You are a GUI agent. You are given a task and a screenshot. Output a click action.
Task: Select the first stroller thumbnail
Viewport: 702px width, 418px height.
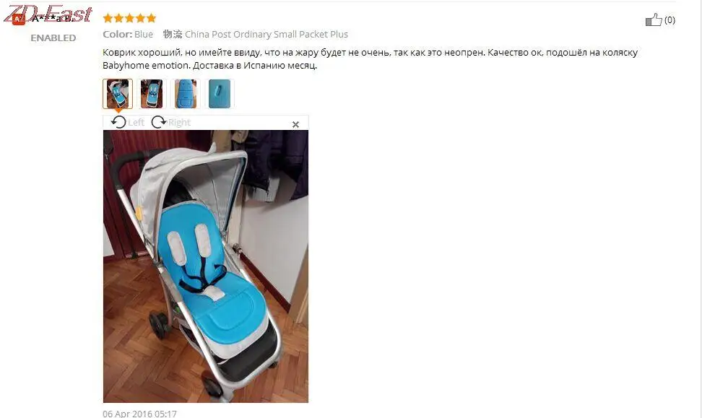click(x=118, y=94)
